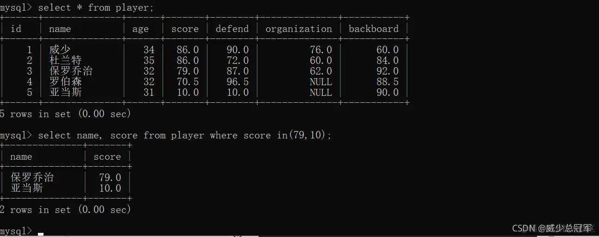Click the 'score' header of the first table

[x=185, y=29]
